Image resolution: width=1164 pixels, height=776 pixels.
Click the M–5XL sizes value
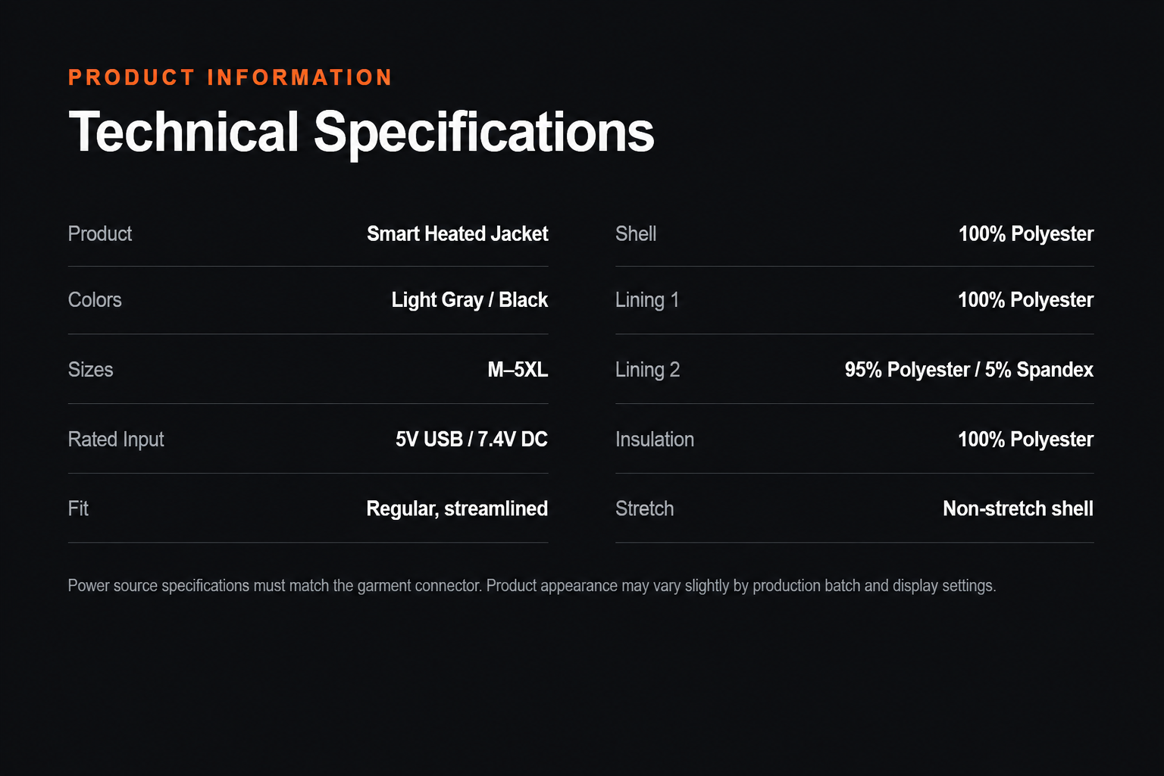(x=518, y=370)
